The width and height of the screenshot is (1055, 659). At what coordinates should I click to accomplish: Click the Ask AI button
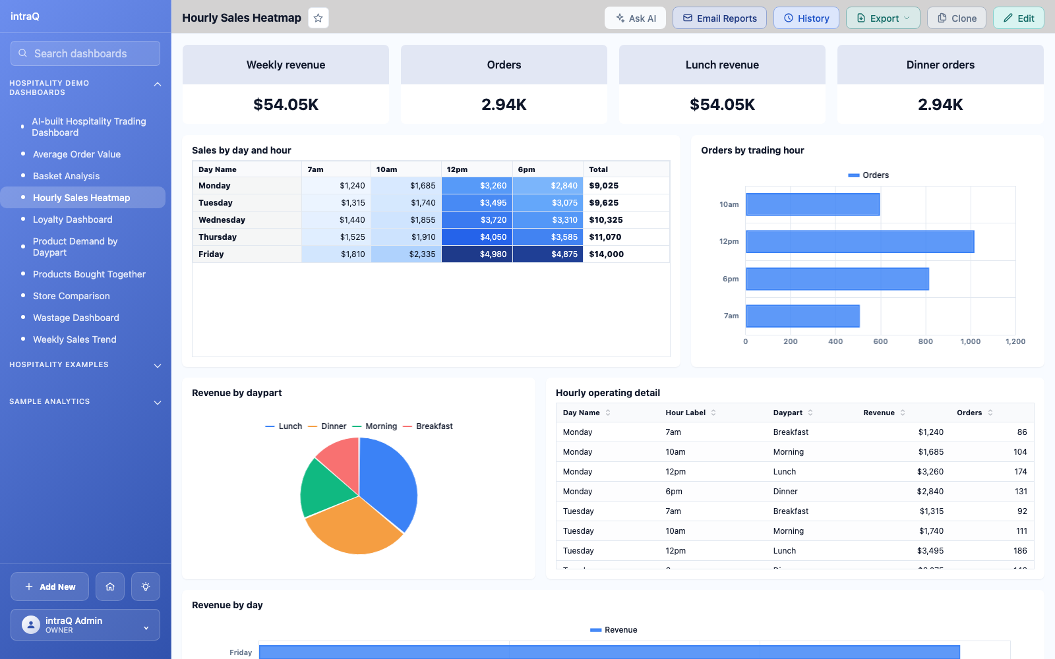pos(635,18)
